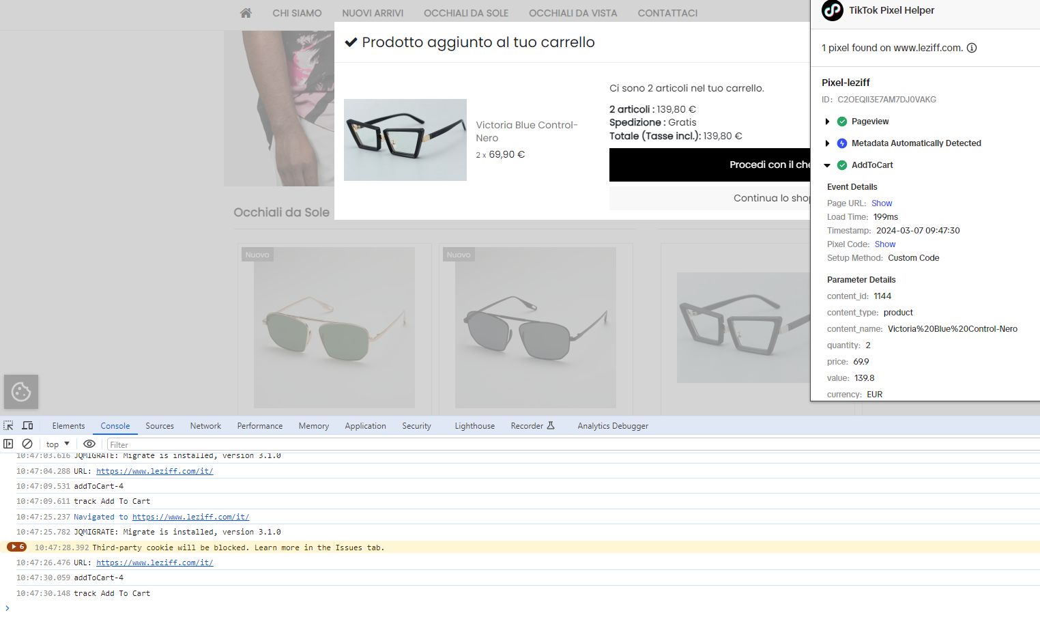Open the OCCHIALI DA VISTA menu
The height and width of the screenshot is (626, 1040).
(x=573, y=13)
